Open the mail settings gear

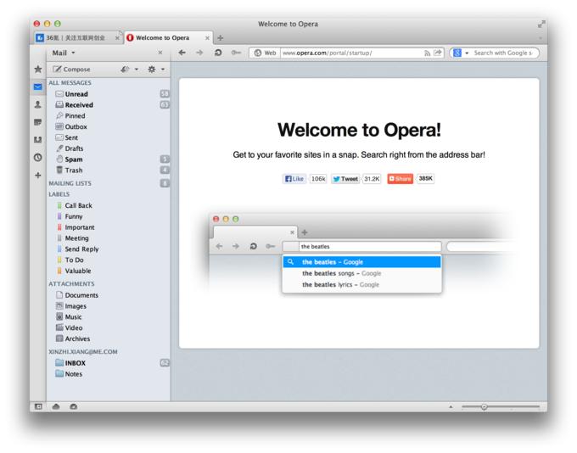(152, 70)
